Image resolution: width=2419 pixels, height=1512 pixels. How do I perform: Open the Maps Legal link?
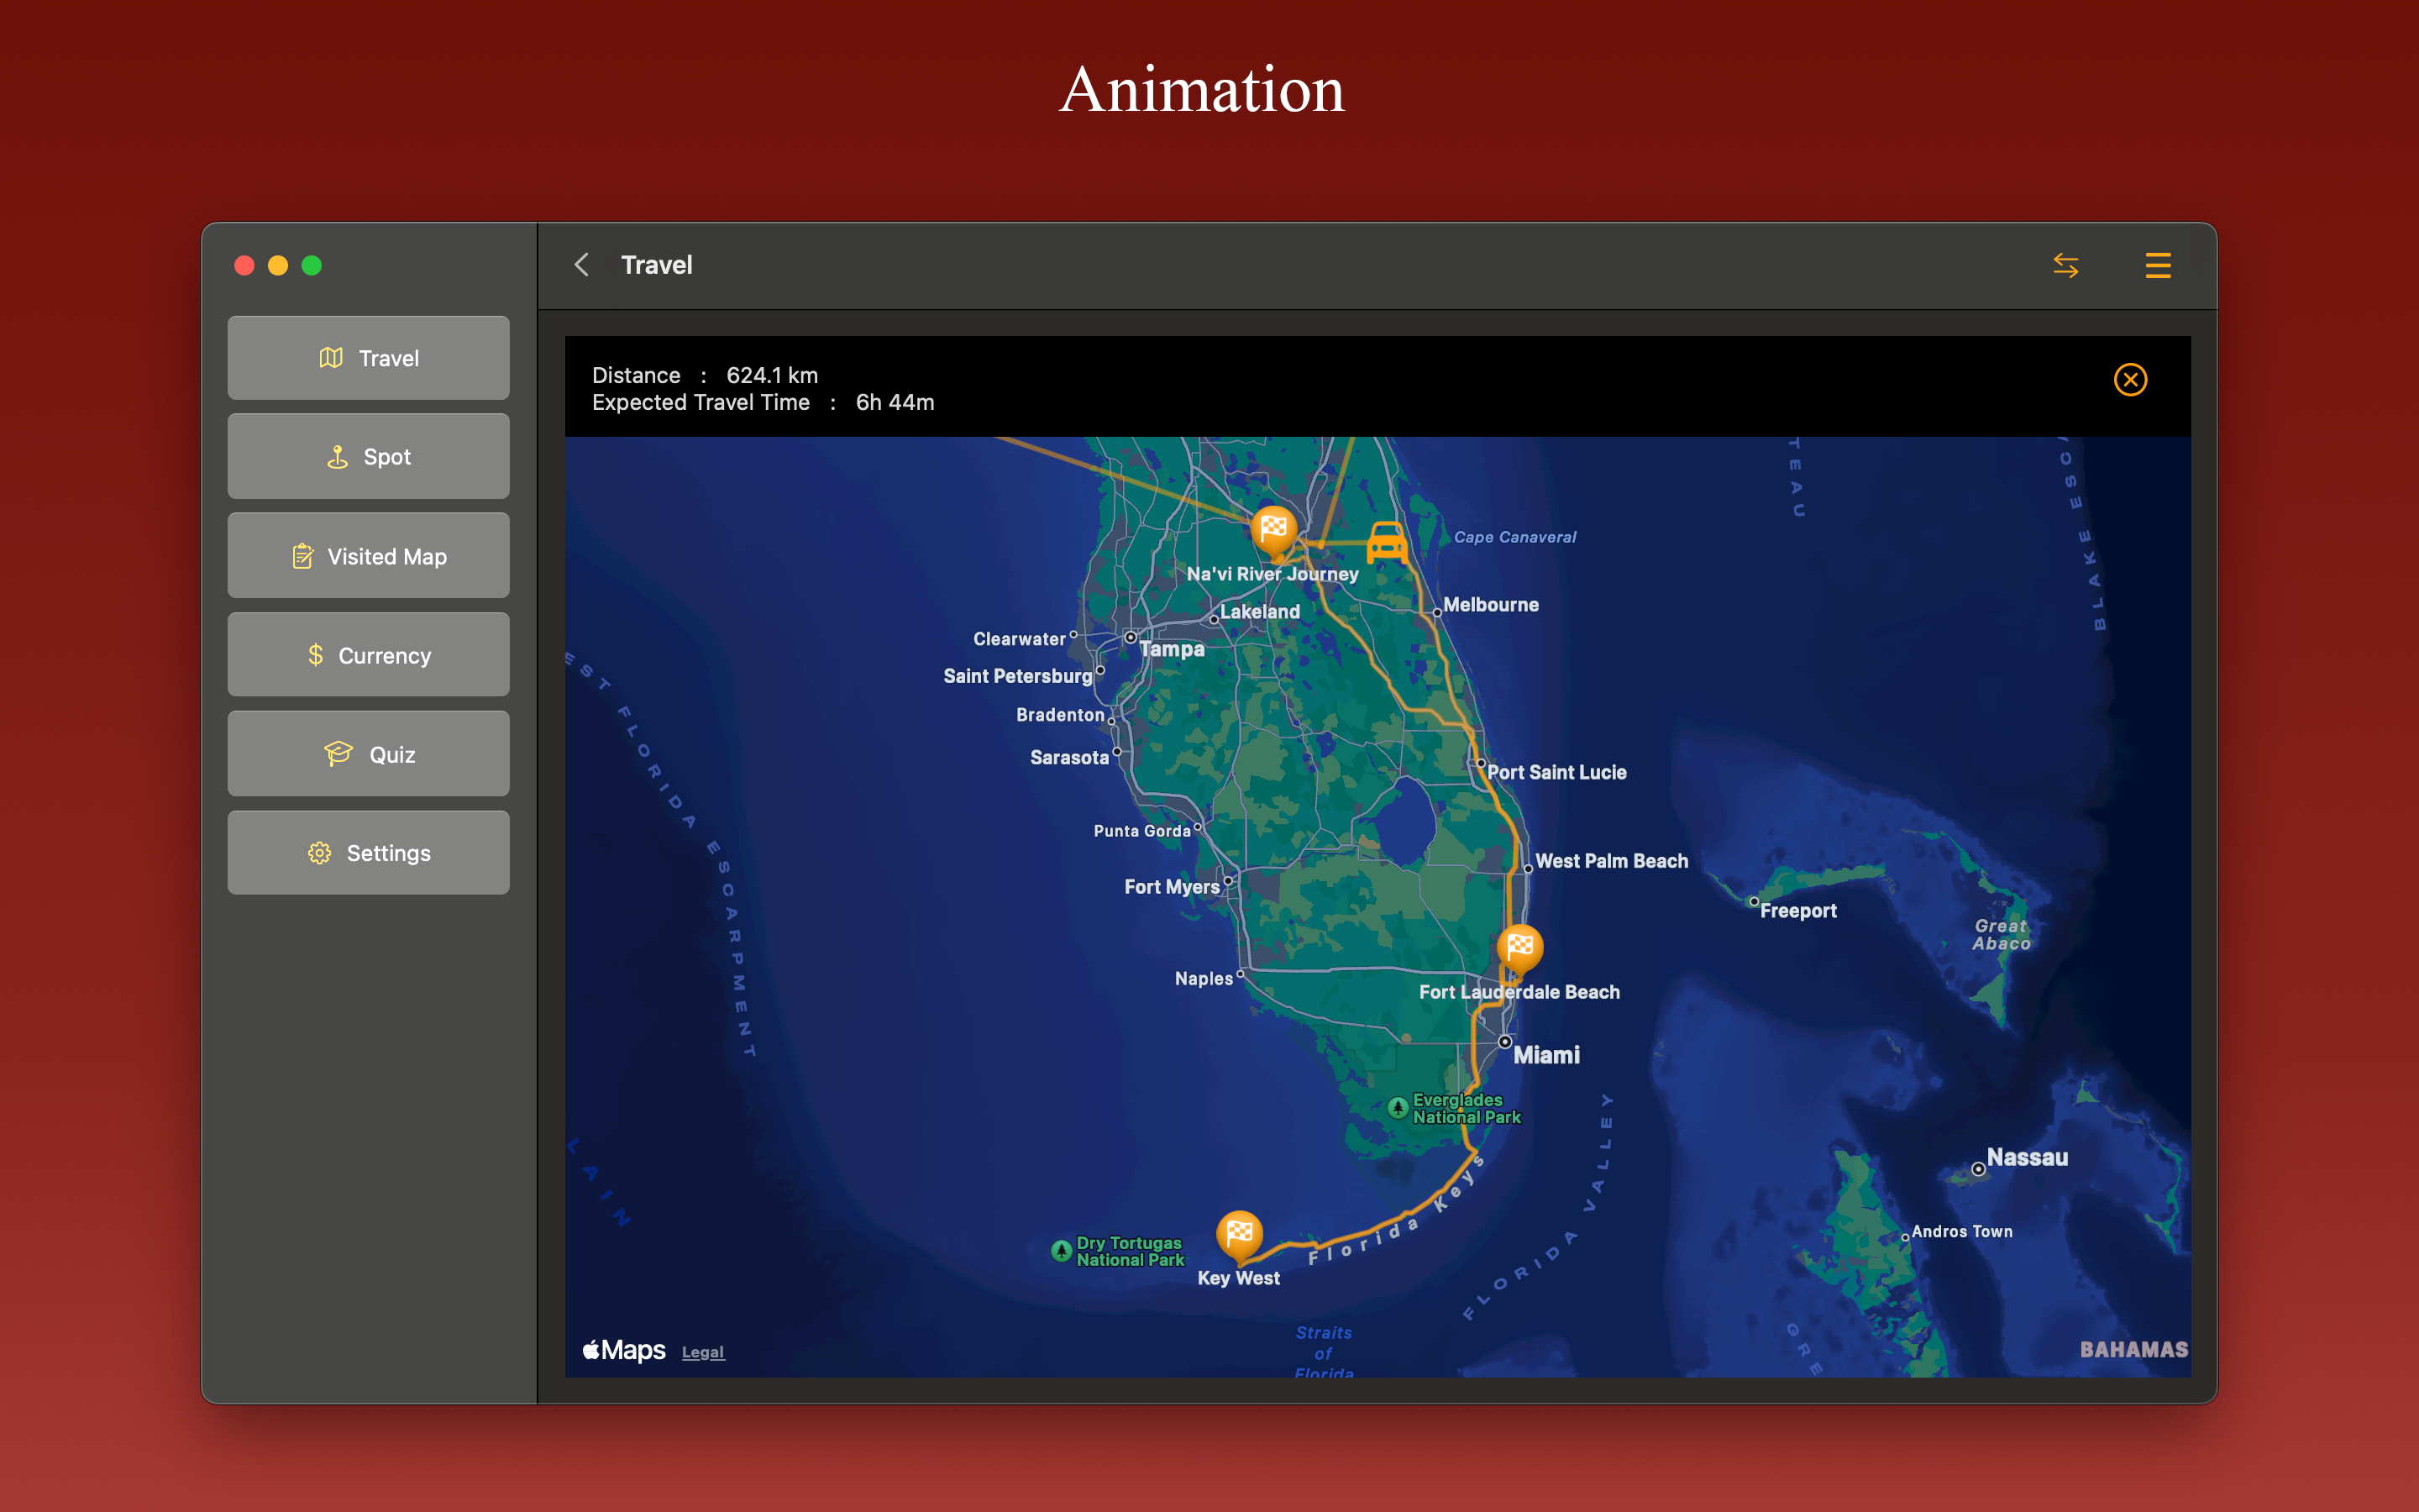(703, 1352)
